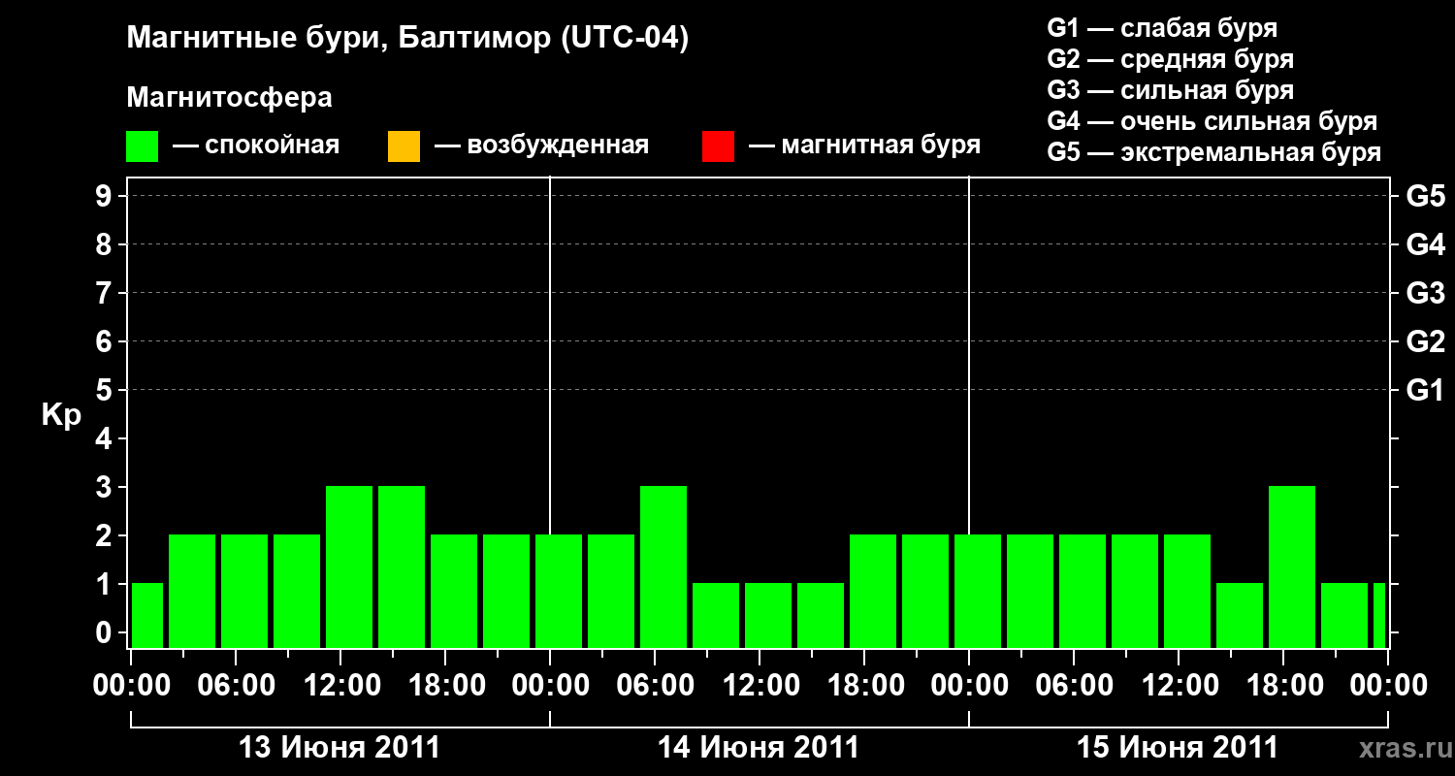
Task: Click the 12:00 time label under 15 June
Action: coord(1179,686)
